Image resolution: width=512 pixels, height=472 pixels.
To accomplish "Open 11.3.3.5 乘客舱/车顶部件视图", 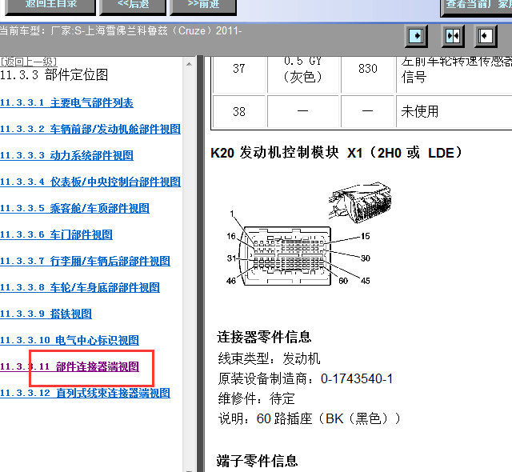I will coord(74,208).
